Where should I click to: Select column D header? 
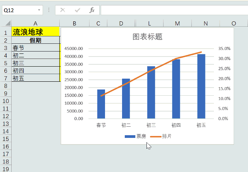pyautogui.click(x=121, y=23)
